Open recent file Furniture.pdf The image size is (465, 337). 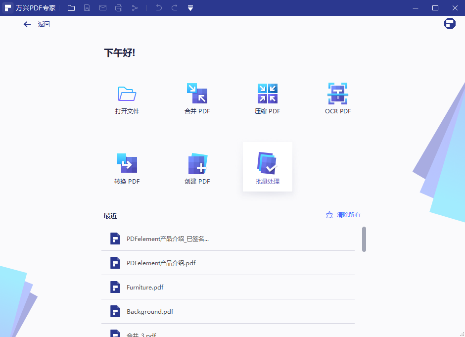(145, 287)
